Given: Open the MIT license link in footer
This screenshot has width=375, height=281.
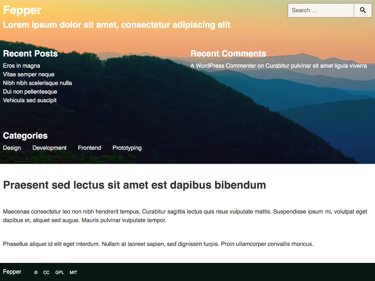Looking at the screenshot, I should click(73, 272).
